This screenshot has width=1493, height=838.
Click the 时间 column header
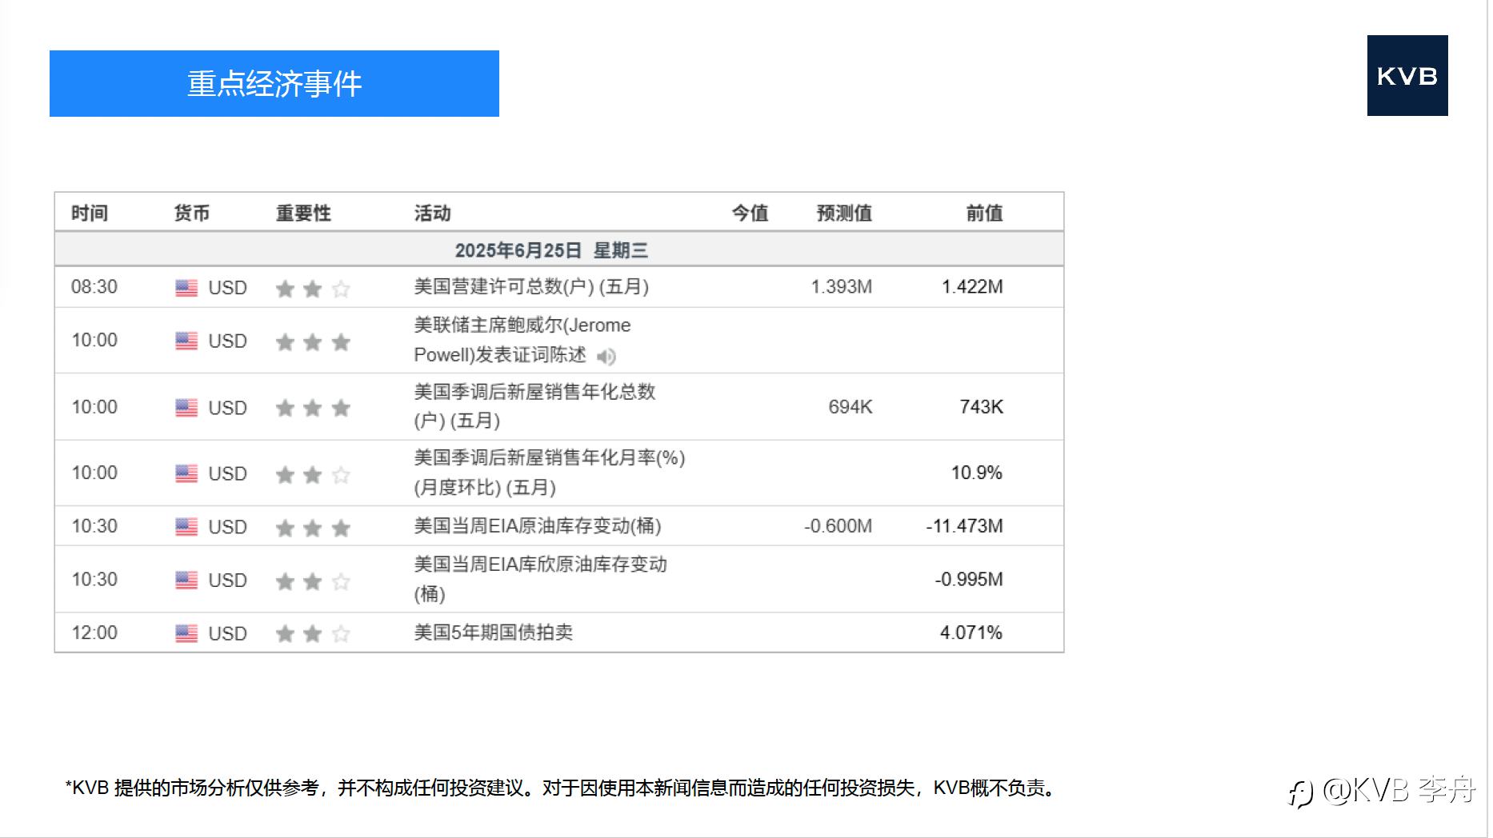pyautogui.click(x=90, y=213)
